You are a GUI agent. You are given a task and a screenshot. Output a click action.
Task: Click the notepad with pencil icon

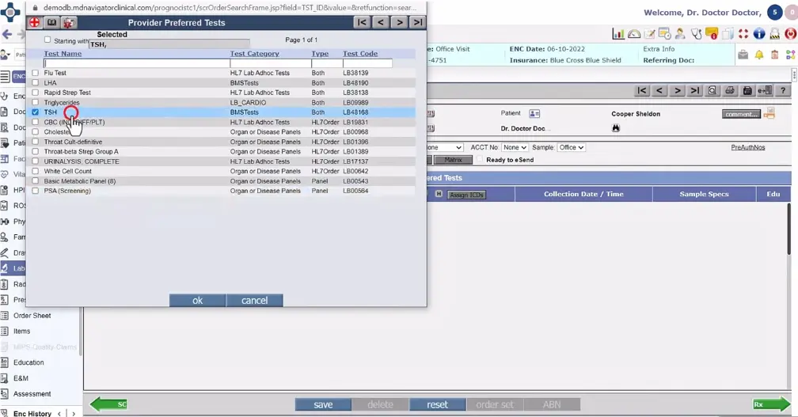649,34
